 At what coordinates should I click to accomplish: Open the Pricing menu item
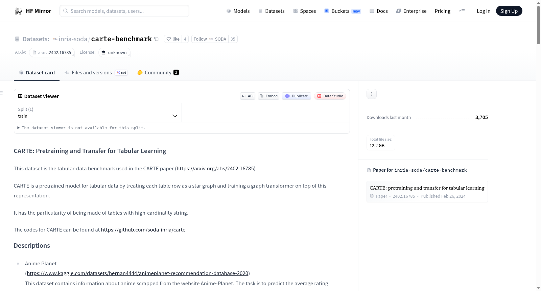click(443, 11)
